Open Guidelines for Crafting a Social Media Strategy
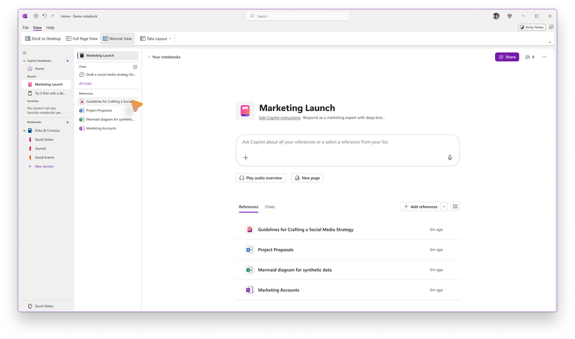This screenshot has height=339, width=575. (x=347, y=229)
